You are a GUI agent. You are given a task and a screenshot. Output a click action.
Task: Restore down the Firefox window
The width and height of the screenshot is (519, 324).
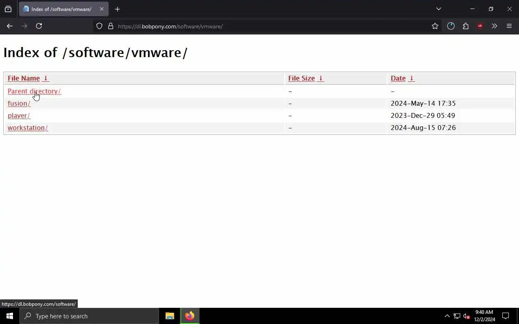(491, 9)
